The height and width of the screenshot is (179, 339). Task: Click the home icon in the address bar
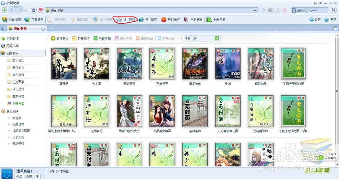[x=34, y=10]
